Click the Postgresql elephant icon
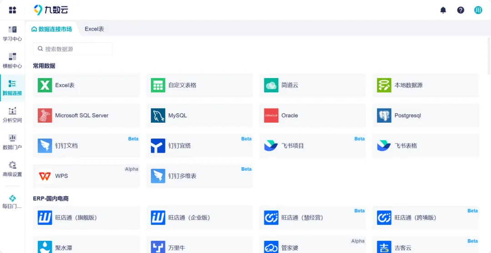Image resolution: width=491 pixels, height=253 pixels. click(384, 115)
